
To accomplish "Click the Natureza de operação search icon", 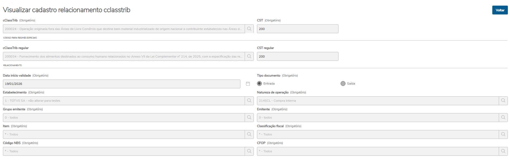I will 503,101.
